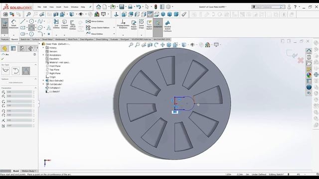
Task: Click the Convert Entities tool
Action: tap(64, 24)
